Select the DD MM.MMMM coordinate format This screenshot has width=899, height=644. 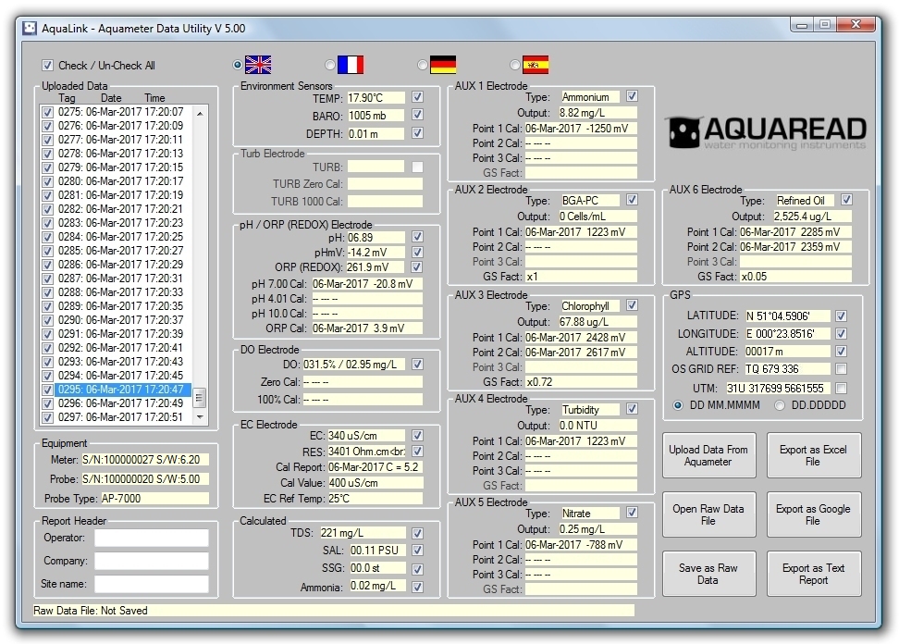(679, 405)
